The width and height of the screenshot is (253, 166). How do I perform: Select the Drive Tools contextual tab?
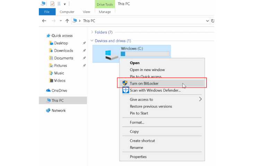[x=105, y=4]
